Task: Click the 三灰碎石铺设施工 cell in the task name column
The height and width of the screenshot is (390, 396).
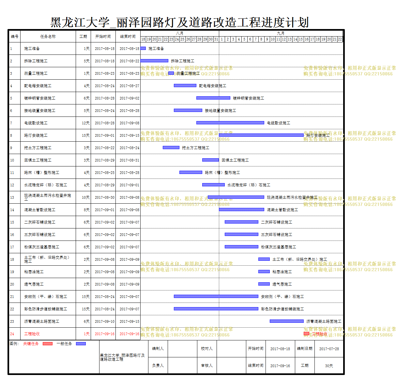Action: [48, 235]
